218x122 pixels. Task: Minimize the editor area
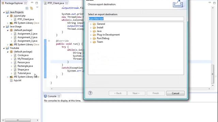[x=210, y=3]
